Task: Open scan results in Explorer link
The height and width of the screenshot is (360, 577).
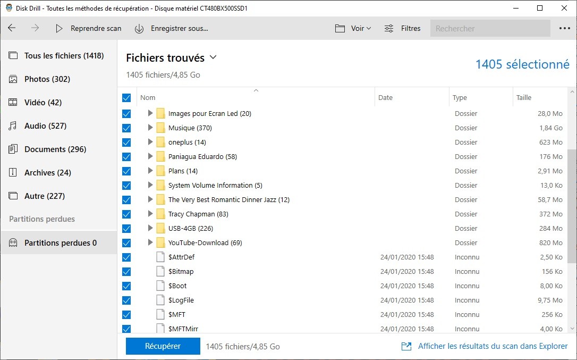Action: point(492,346)
